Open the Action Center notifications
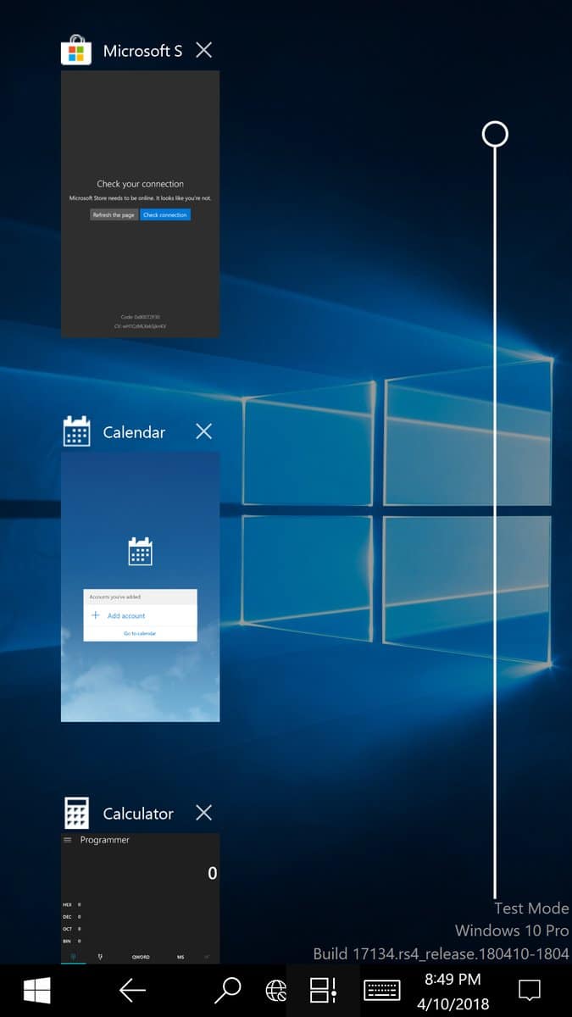The width and height of the screenshot is (572, 1017). point(530,990)
